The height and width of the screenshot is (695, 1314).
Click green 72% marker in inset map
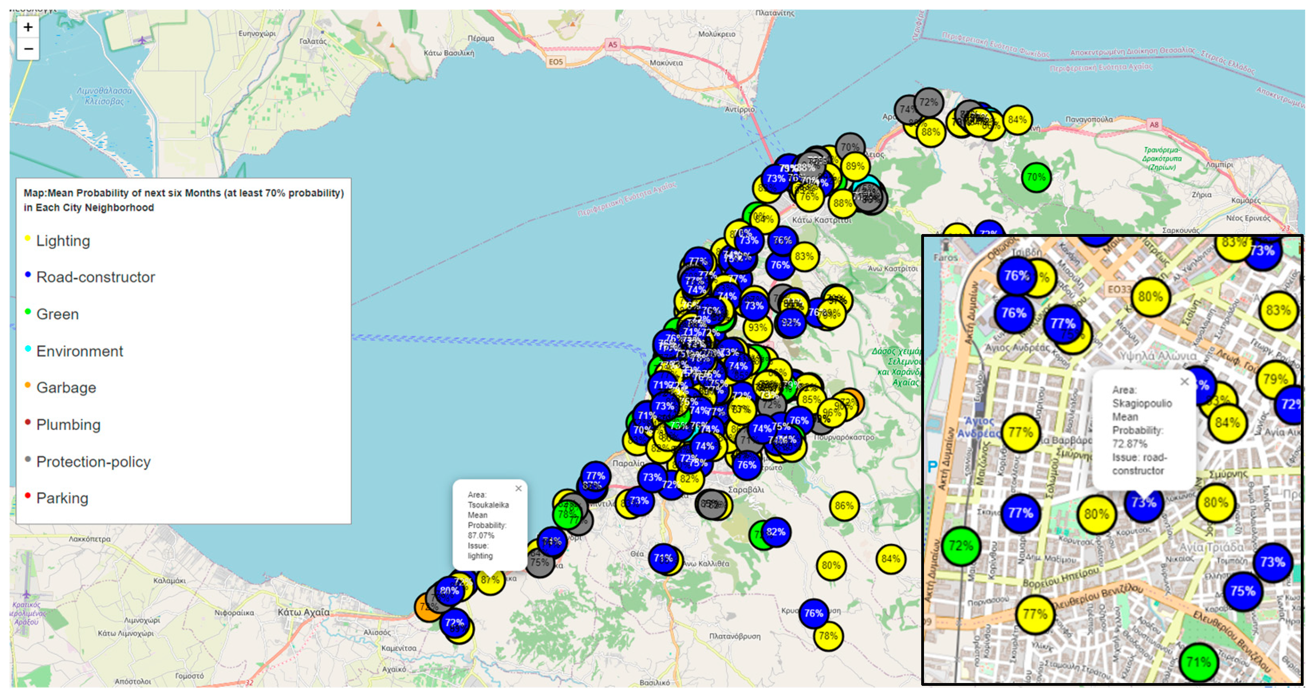click(961, 546)
